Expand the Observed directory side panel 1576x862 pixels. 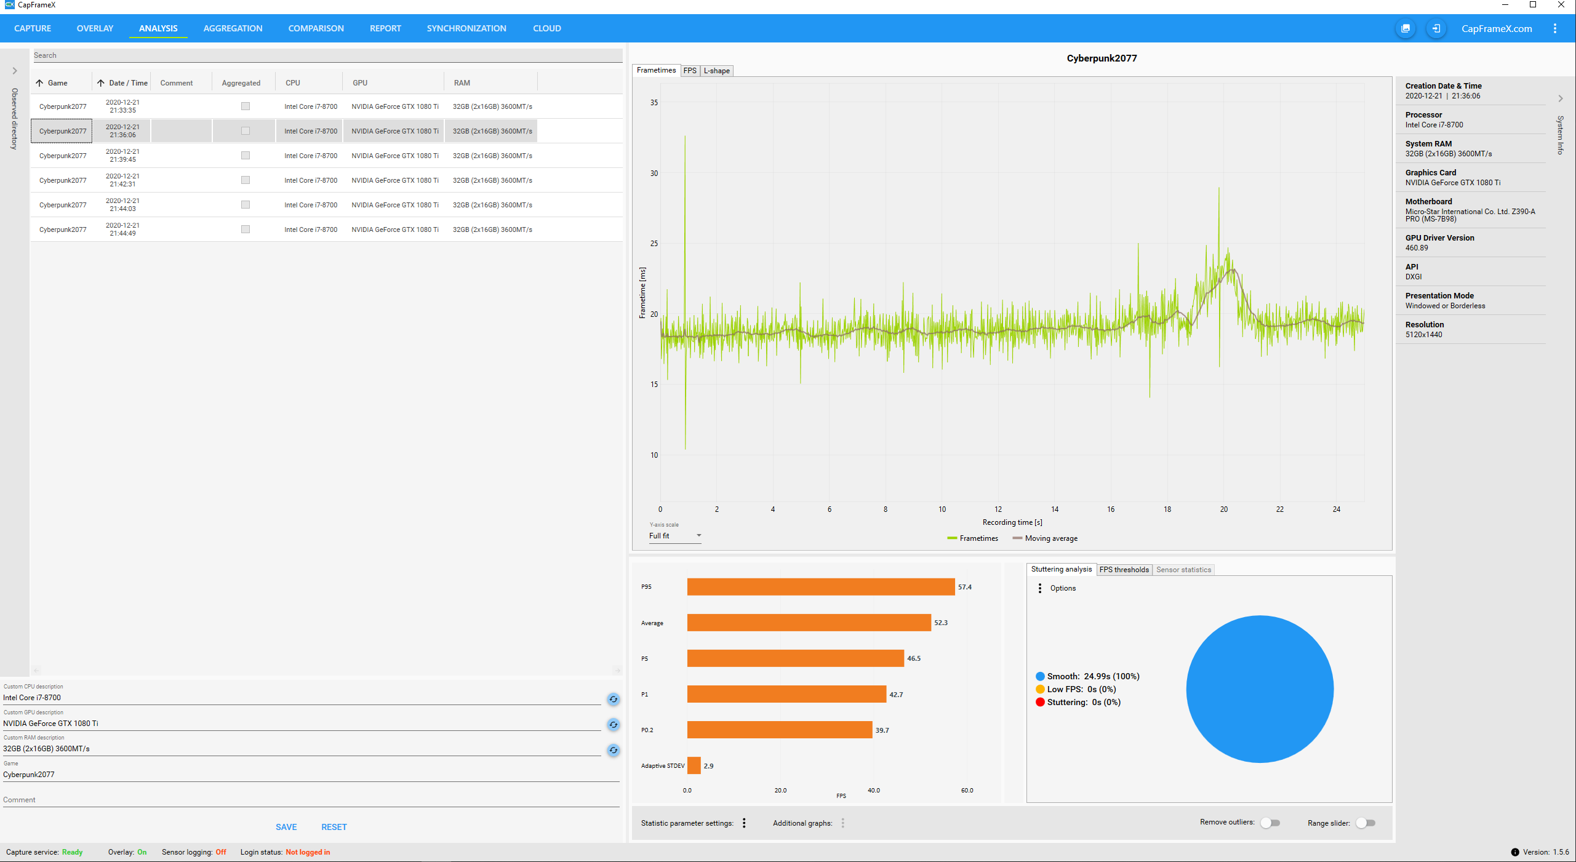pos(15,71)
